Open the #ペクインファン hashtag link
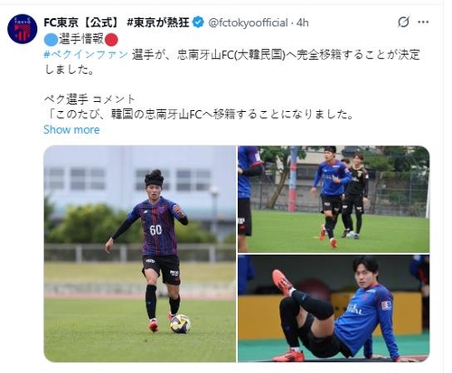The width and height of the screenshot is (452, 373). tap(86, 55)
